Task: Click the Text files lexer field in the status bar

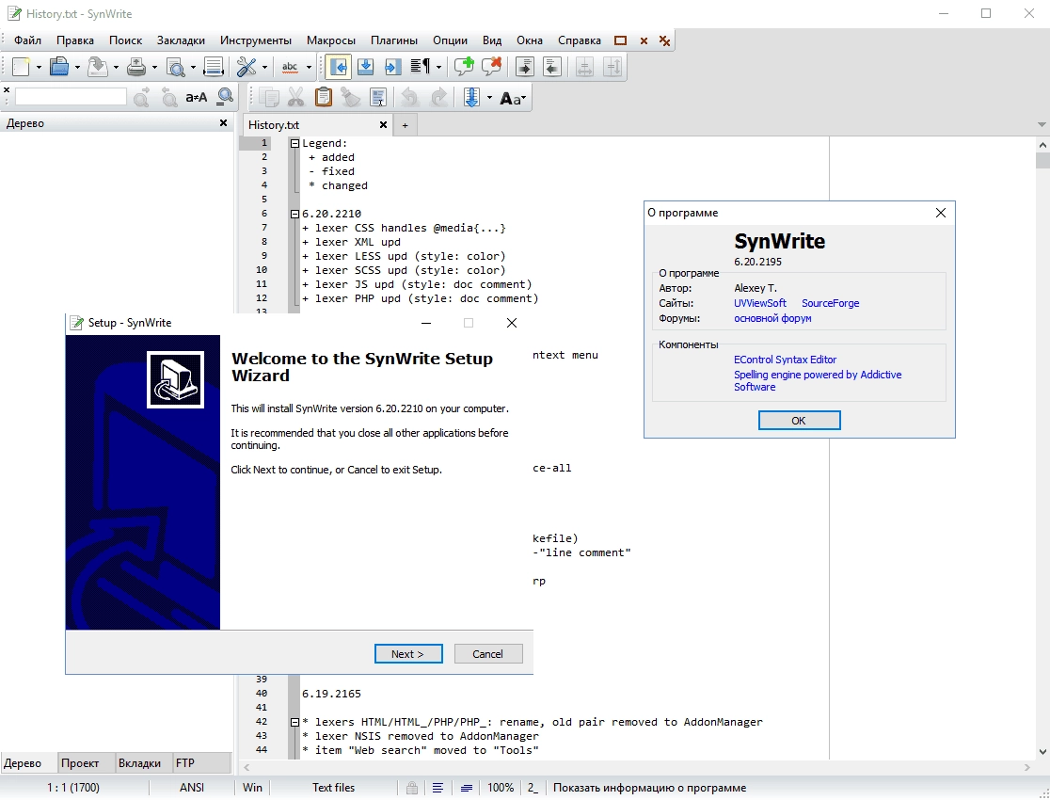Action: (333, 788)
